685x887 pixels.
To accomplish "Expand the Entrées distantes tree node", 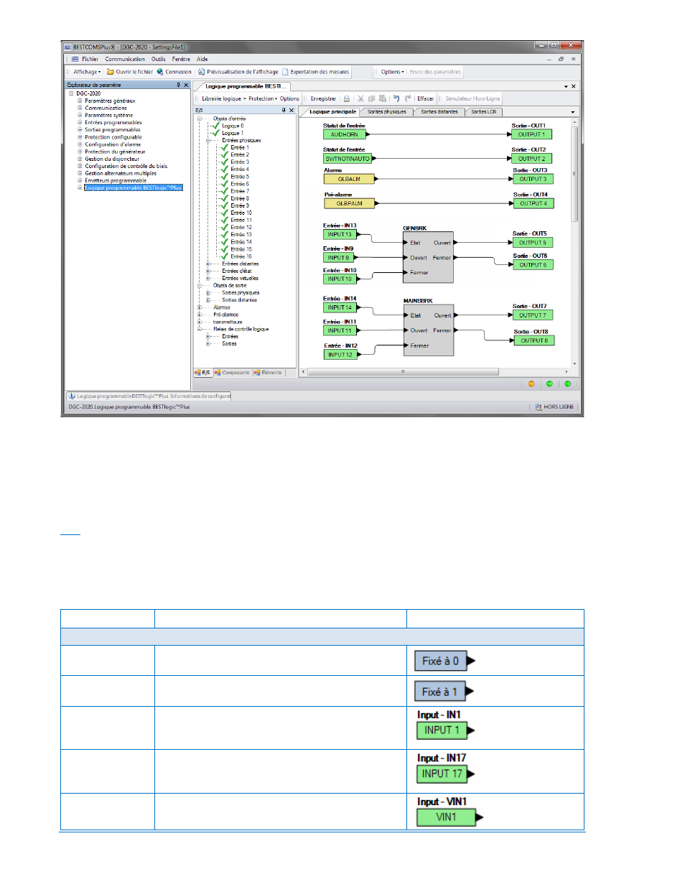I will 208,264.
